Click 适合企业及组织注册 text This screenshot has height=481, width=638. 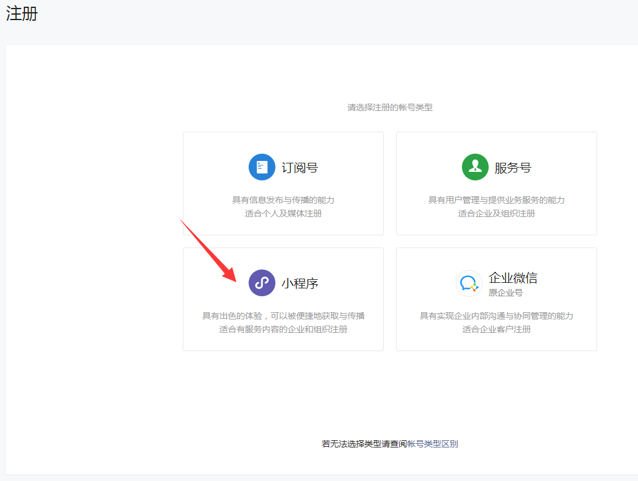pos(496,213)
